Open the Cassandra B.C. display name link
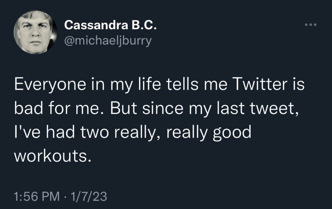332x209 pixels. [x=111, y=25]
